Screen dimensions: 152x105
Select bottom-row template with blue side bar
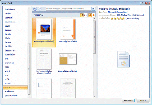pyautogui.click(x=44, y=88)
